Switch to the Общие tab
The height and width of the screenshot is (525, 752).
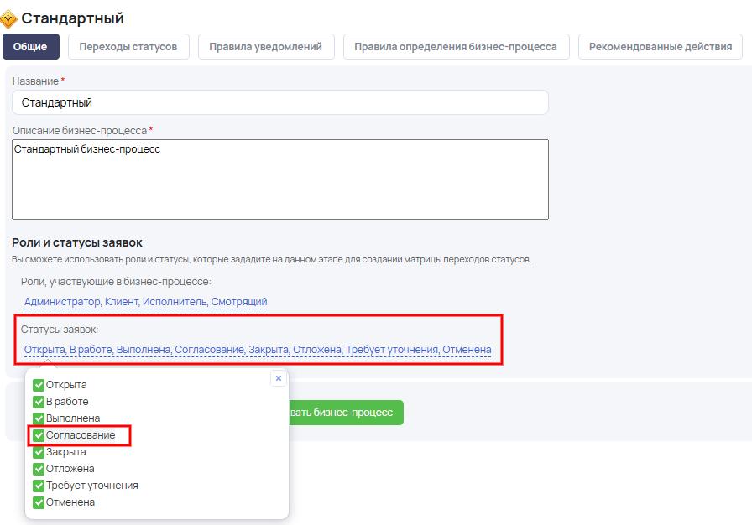pyautogui.click(x=31, y=47)
